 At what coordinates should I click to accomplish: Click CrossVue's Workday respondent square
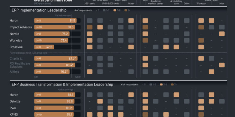click(201, 47)
